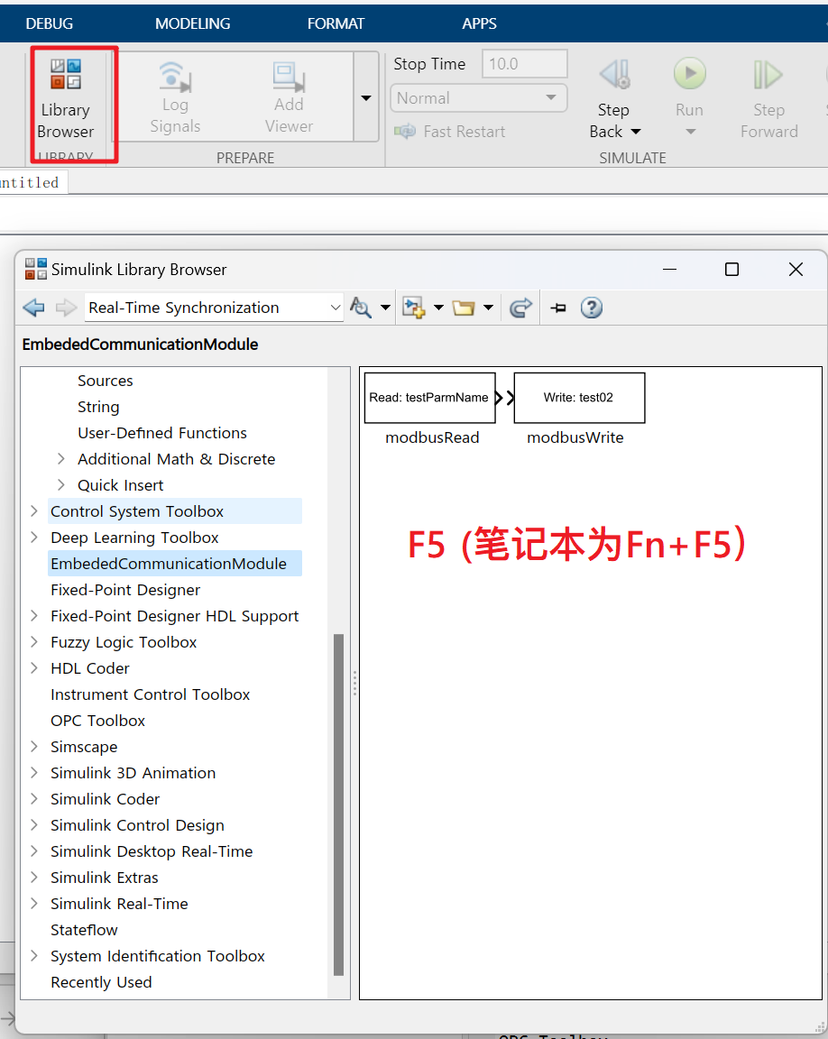Expand Simulink Control Design
The width and height of the screenshot is (828, 1039).
tap(34, 825)
